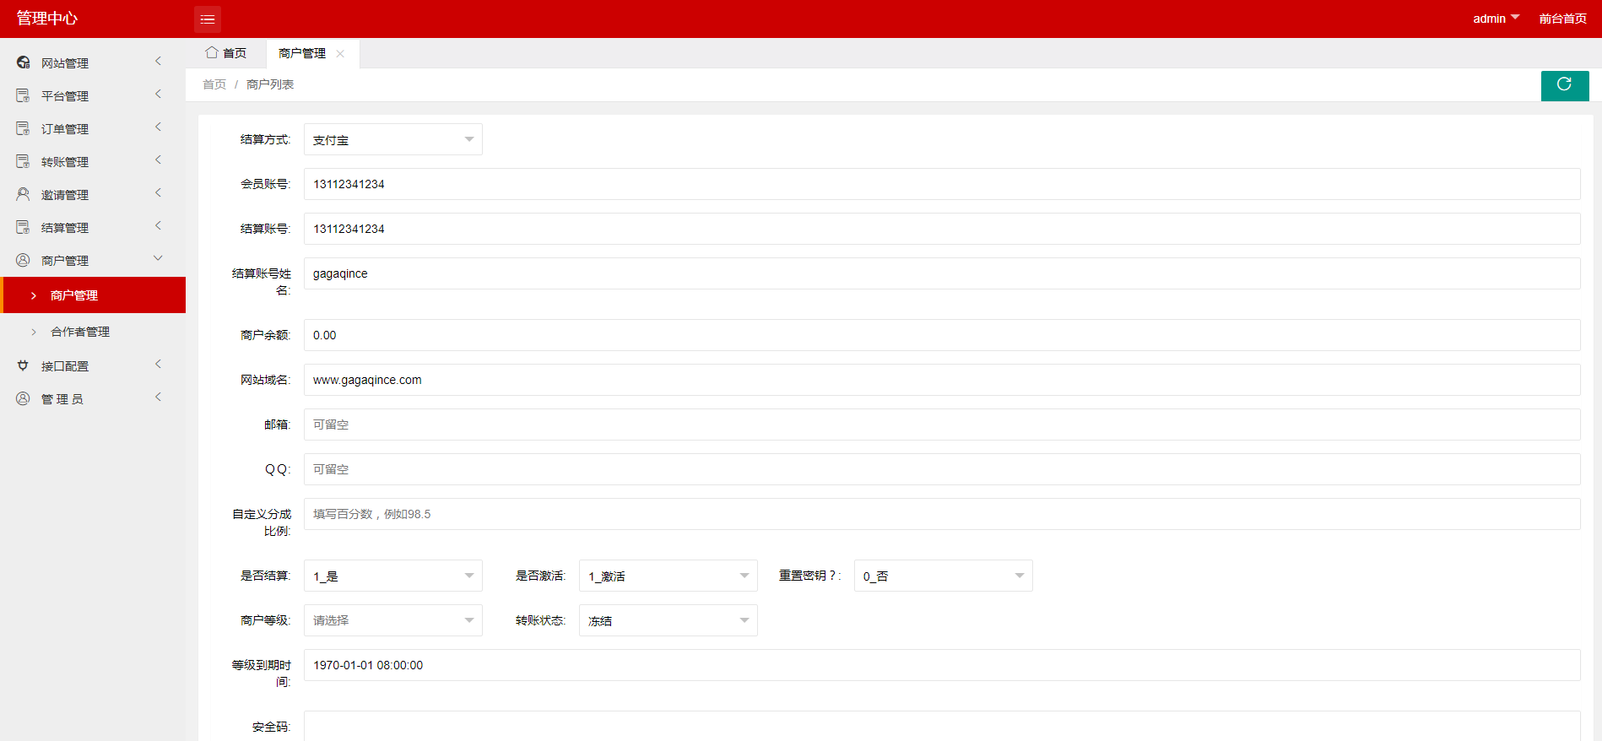1602x741 pixels.
Task: Open the admin user menu
Action: pos(1495,19)
